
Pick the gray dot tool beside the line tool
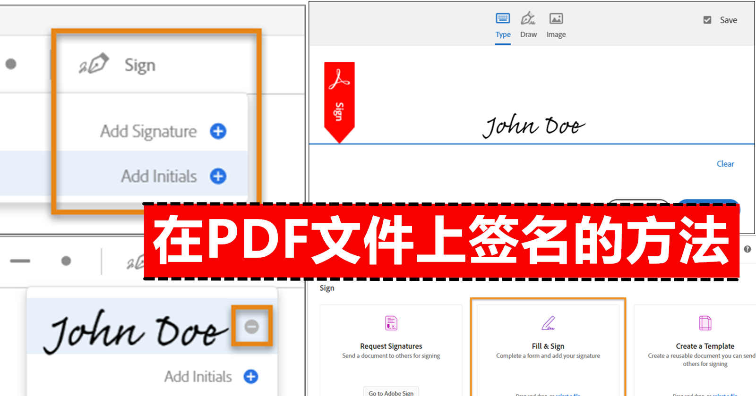(x=66, y=261)
